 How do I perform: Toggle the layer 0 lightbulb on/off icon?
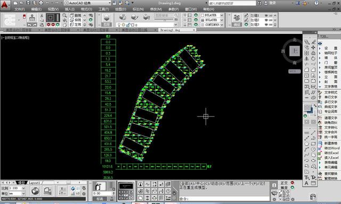(119, 25)
